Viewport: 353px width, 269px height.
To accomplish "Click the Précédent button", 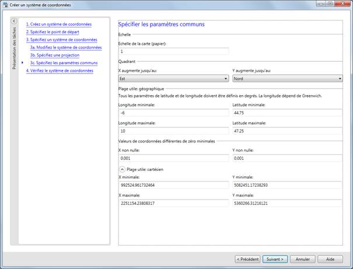I will [x=247, y=258].
